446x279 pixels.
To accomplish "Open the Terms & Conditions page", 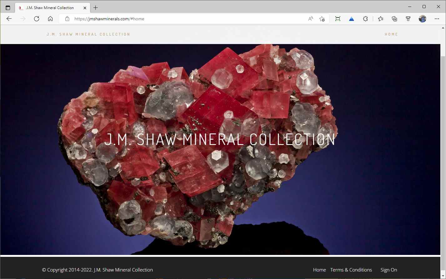I will (351, 270).
